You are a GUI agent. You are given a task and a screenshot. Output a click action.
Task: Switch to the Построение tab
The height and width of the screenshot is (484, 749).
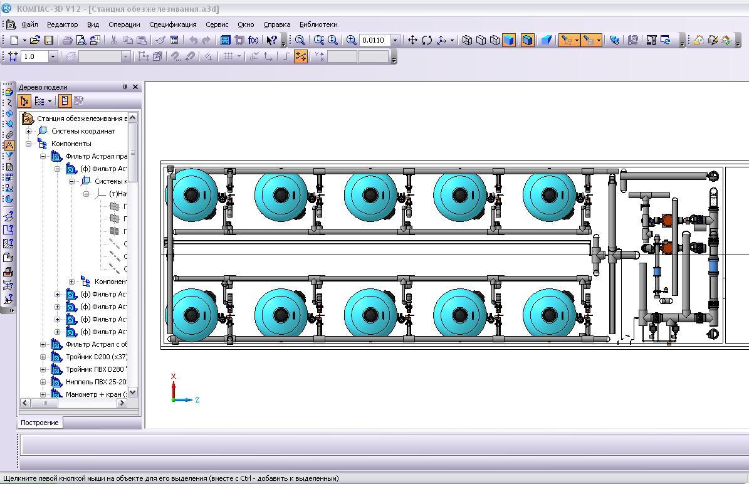[x=39, y=423]
